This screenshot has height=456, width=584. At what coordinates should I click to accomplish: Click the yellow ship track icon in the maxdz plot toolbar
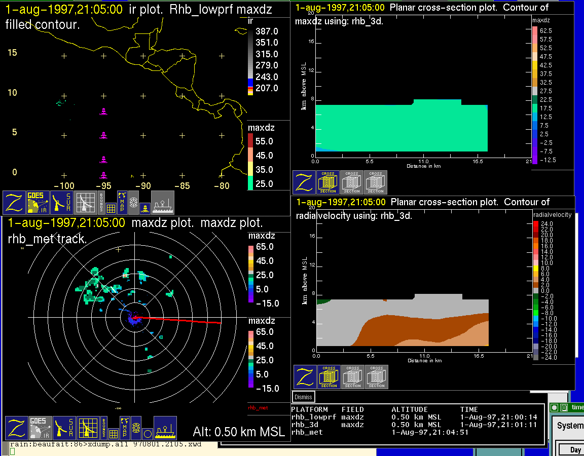click(165, 428)
